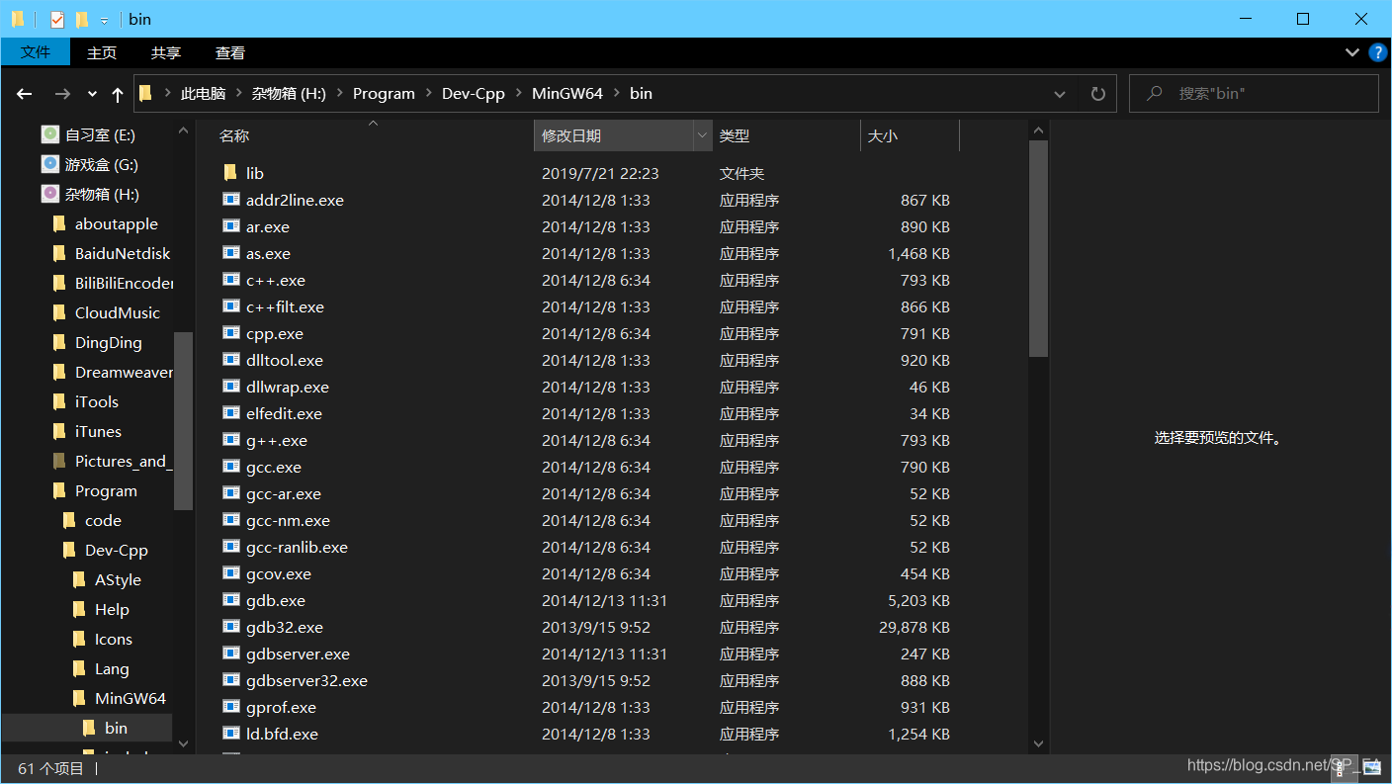Select the AStyle folder in tree
The height and width of the screenshot is (784, 1392).
click(118, 579)
